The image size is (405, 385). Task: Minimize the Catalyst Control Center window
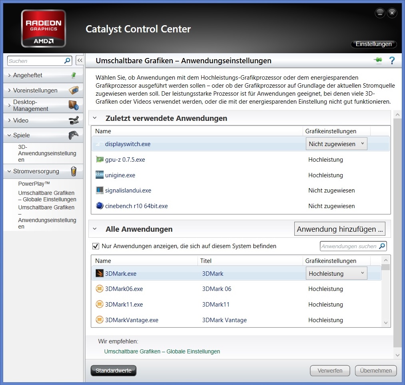pos(380,13)
